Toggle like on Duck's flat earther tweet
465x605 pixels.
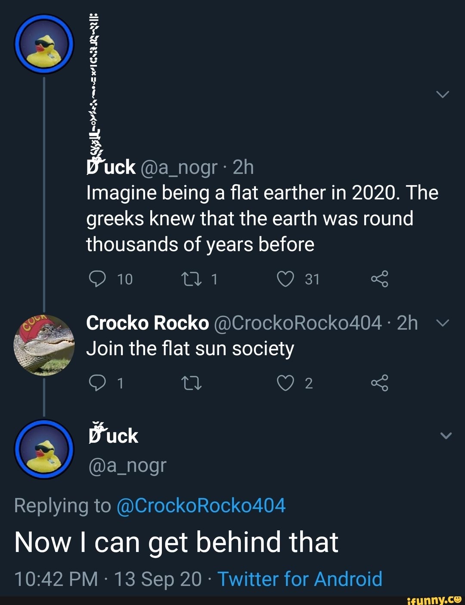coord(286,279)
